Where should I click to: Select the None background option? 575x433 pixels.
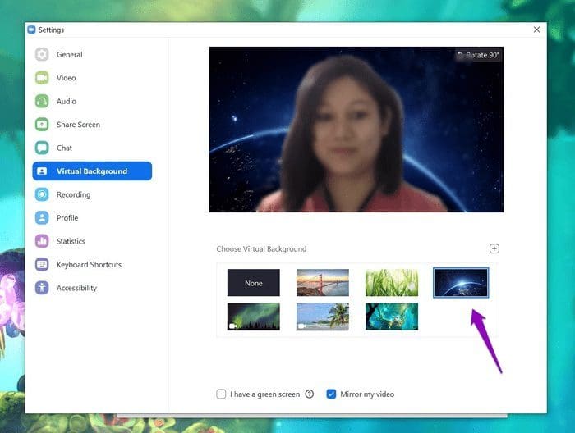coord(253,283)
